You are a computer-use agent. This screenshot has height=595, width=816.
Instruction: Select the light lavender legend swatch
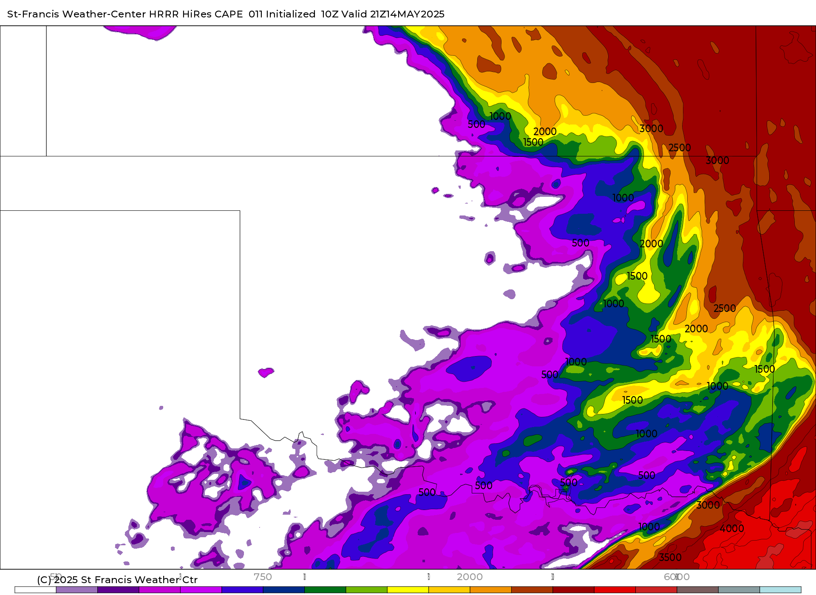[77, 589]
